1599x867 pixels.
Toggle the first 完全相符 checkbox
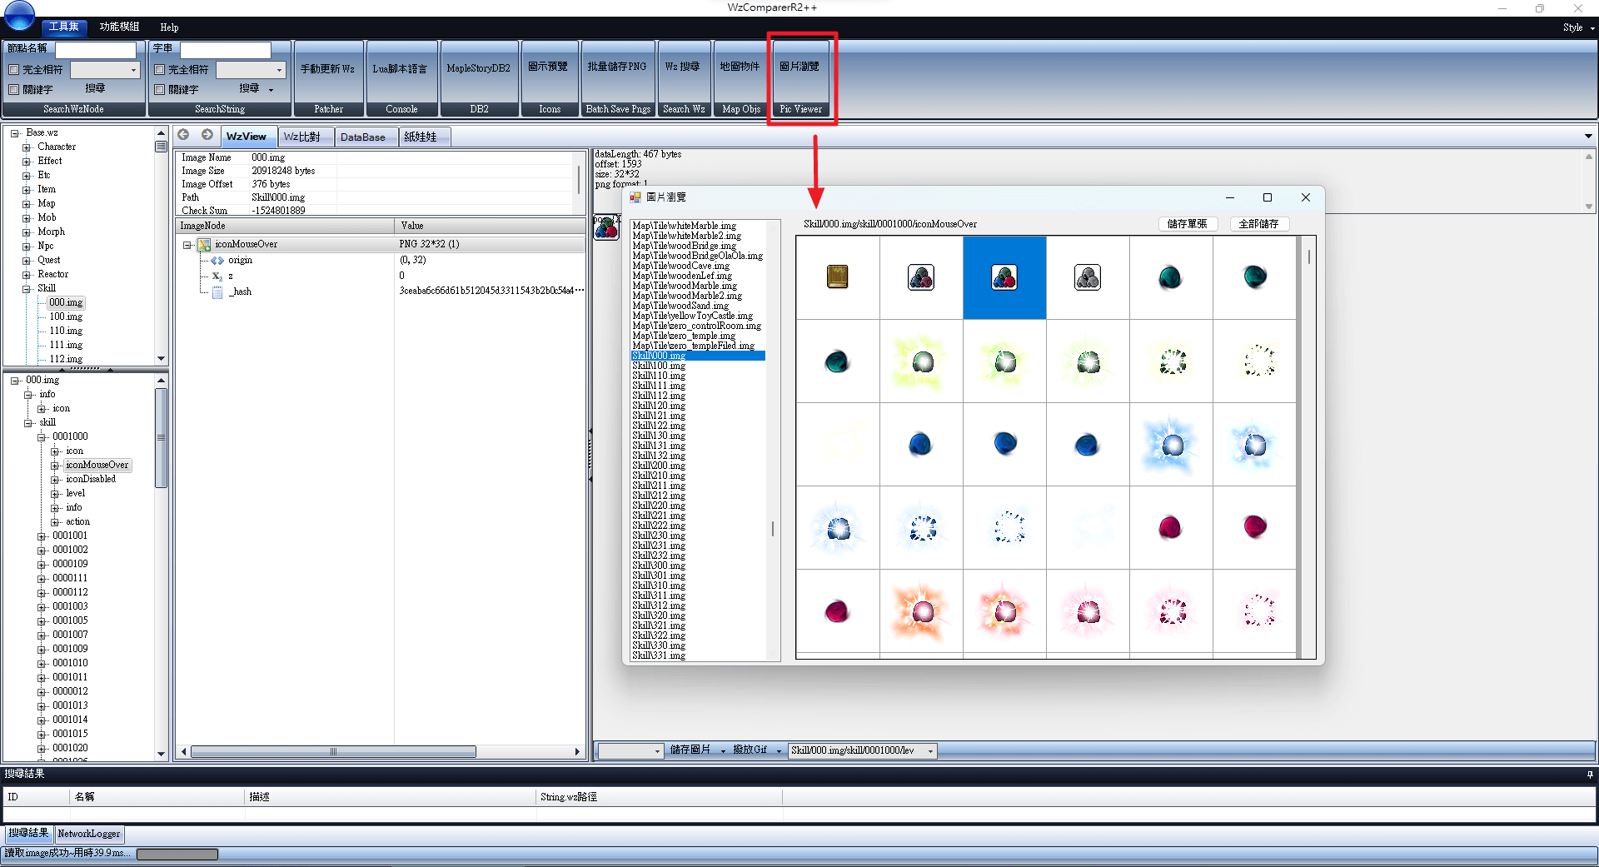tap(13, 70)
